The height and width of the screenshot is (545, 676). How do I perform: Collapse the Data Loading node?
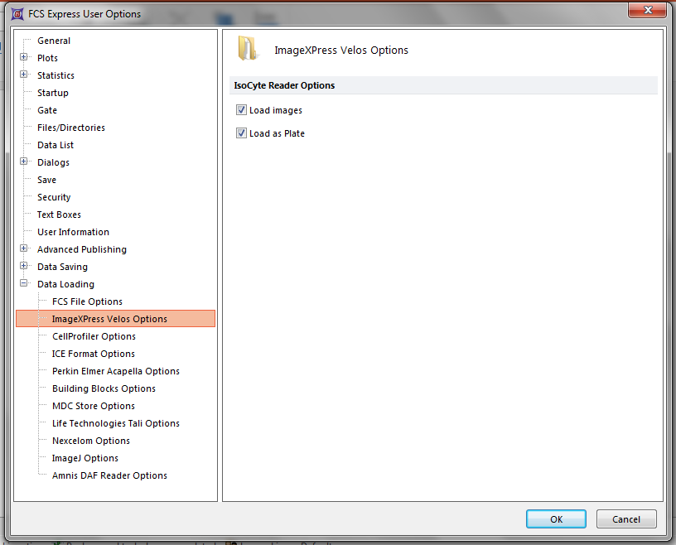(x=24, y=284)
